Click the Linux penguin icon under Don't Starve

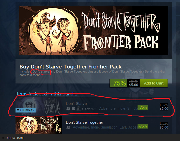click(x=79, y=108)
